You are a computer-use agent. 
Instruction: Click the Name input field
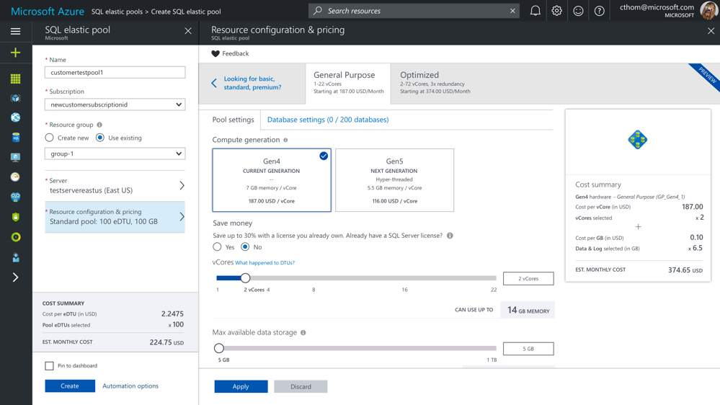115,73
